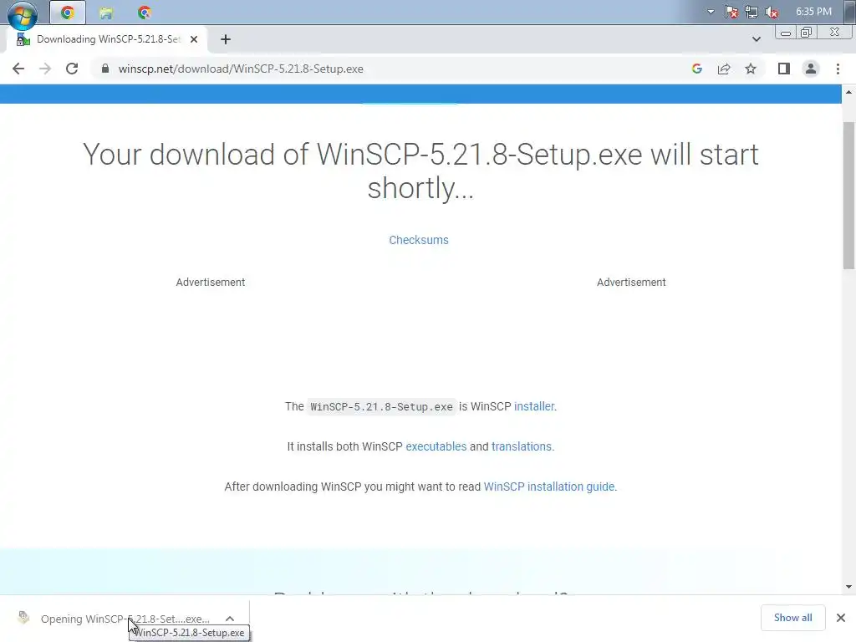Click the Windows Start orb

tap(23, 13)
